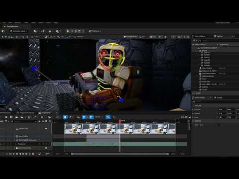The image size is (239, 179).
Task: Click the Stop simulation button
Action: click(x=76, y=31)
